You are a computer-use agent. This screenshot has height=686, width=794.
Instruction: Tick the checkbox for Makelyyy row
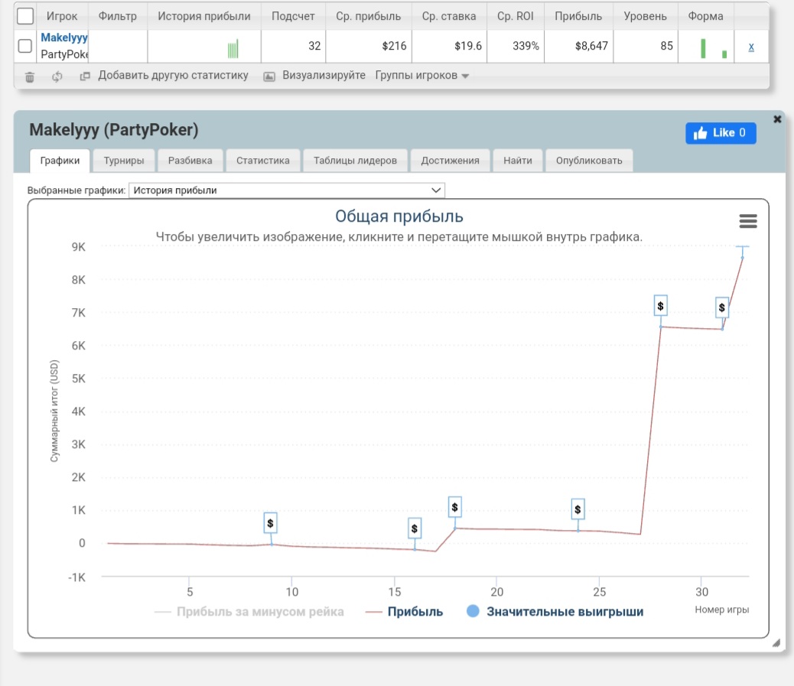click(24, 46)
